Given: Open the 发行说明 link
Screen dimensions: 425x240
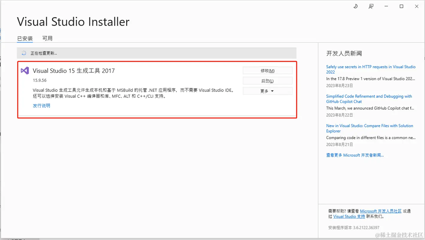Looking at the screenshot, I should pyautogui.click(x=42, y=106).
